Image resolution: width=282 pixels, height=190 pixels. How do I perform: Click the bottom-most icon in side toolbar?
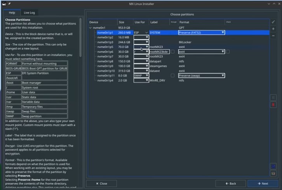273,173
